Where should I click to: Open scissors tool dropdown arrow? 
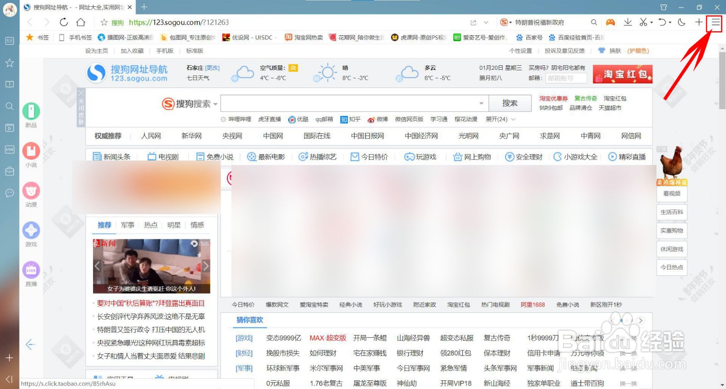point(652,22)
